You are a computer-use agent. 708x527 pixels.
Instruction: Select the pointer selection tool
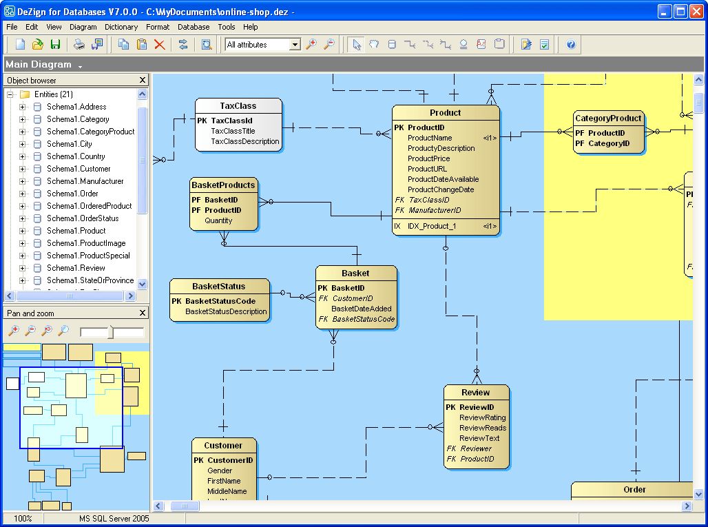point(356,44)
